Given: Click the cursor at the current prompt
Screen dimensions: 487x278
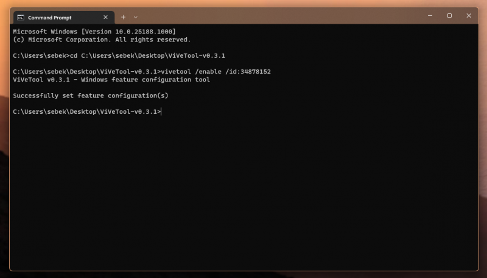Looking at the screenshot, I should (x=161, y=111).
